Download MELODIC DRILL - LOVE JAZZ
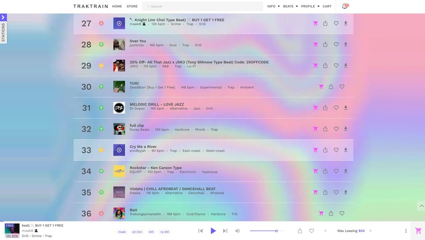The width and height of the screenshot is (425, 240). tap(346, 108)
